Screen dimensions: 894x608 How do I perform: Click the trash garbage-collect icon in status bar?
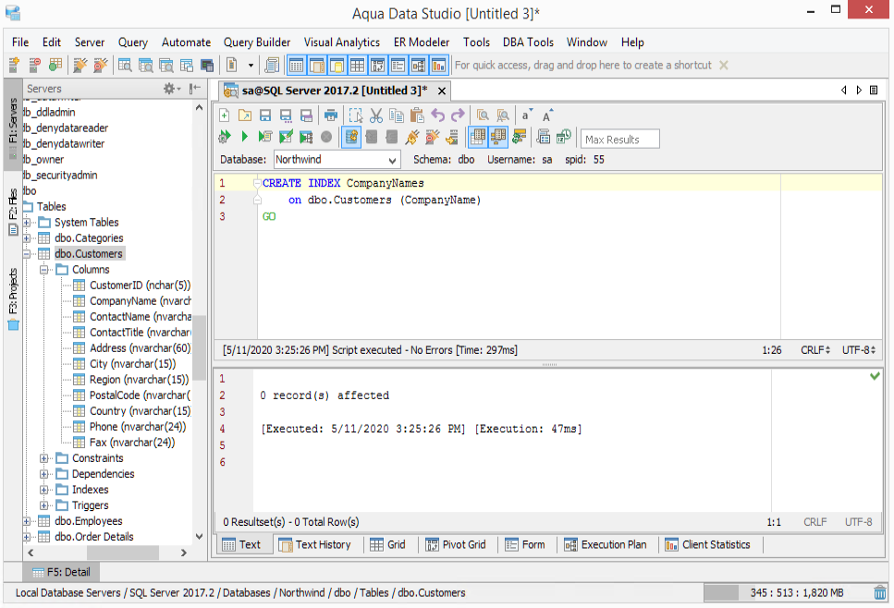[880, 592]
